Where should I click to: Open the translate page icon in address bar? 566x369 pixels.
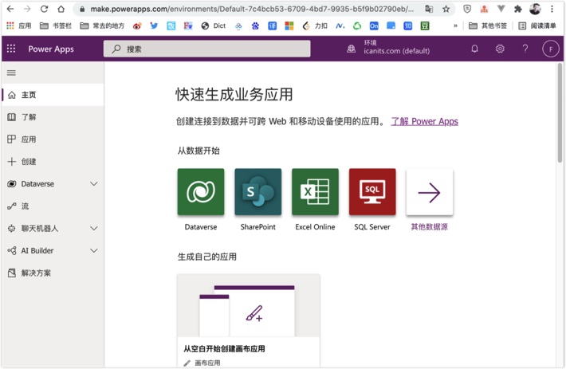[429, 9]
